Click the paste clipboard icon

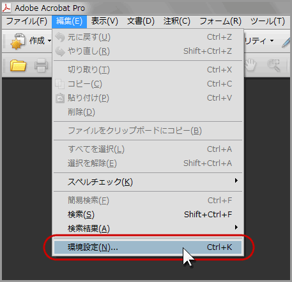coord(60,98)
